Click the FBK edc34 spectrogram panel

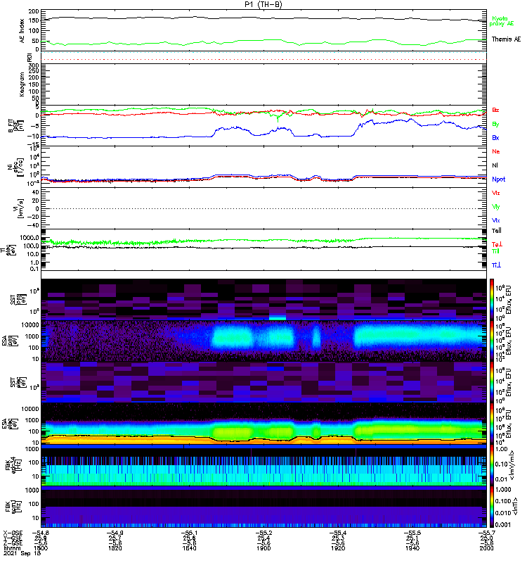264,465
